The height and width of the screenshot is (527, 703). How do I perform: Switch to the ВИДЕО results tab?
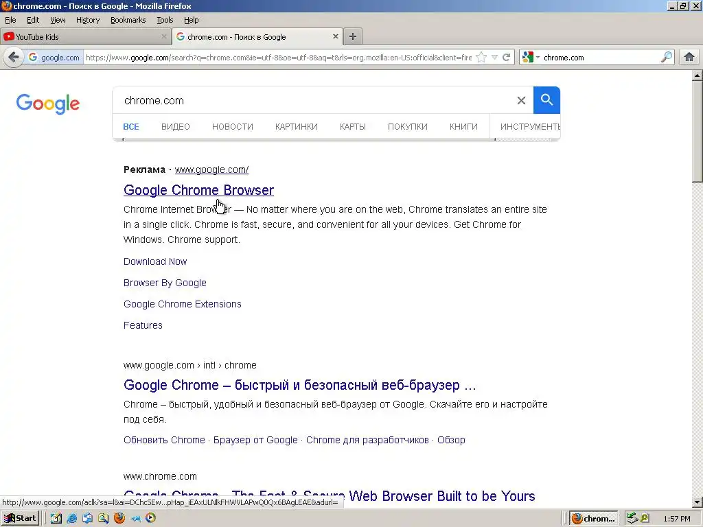(x=176, y=127)
